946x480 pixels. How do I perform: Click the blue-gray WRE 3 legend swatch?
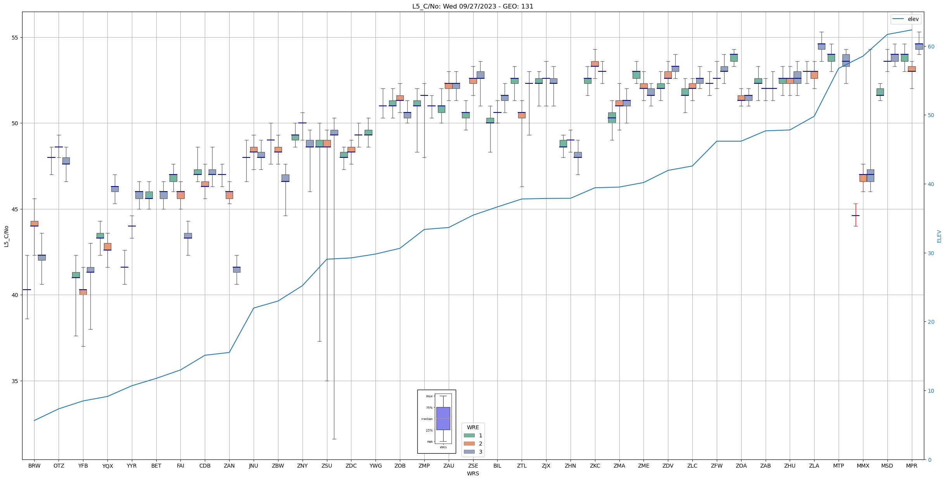469,452
